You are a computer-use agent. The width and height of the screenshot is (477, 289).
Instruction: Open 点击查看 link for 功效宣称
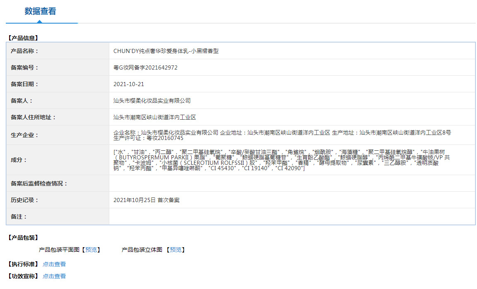(x=54, y=276)
